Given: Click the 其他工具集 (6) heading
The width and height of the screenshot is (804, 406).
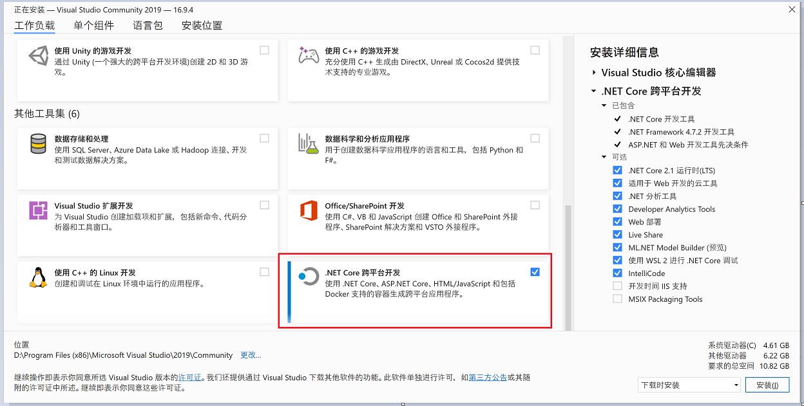Looking at the screenshot, I should (x=47, y=114).
